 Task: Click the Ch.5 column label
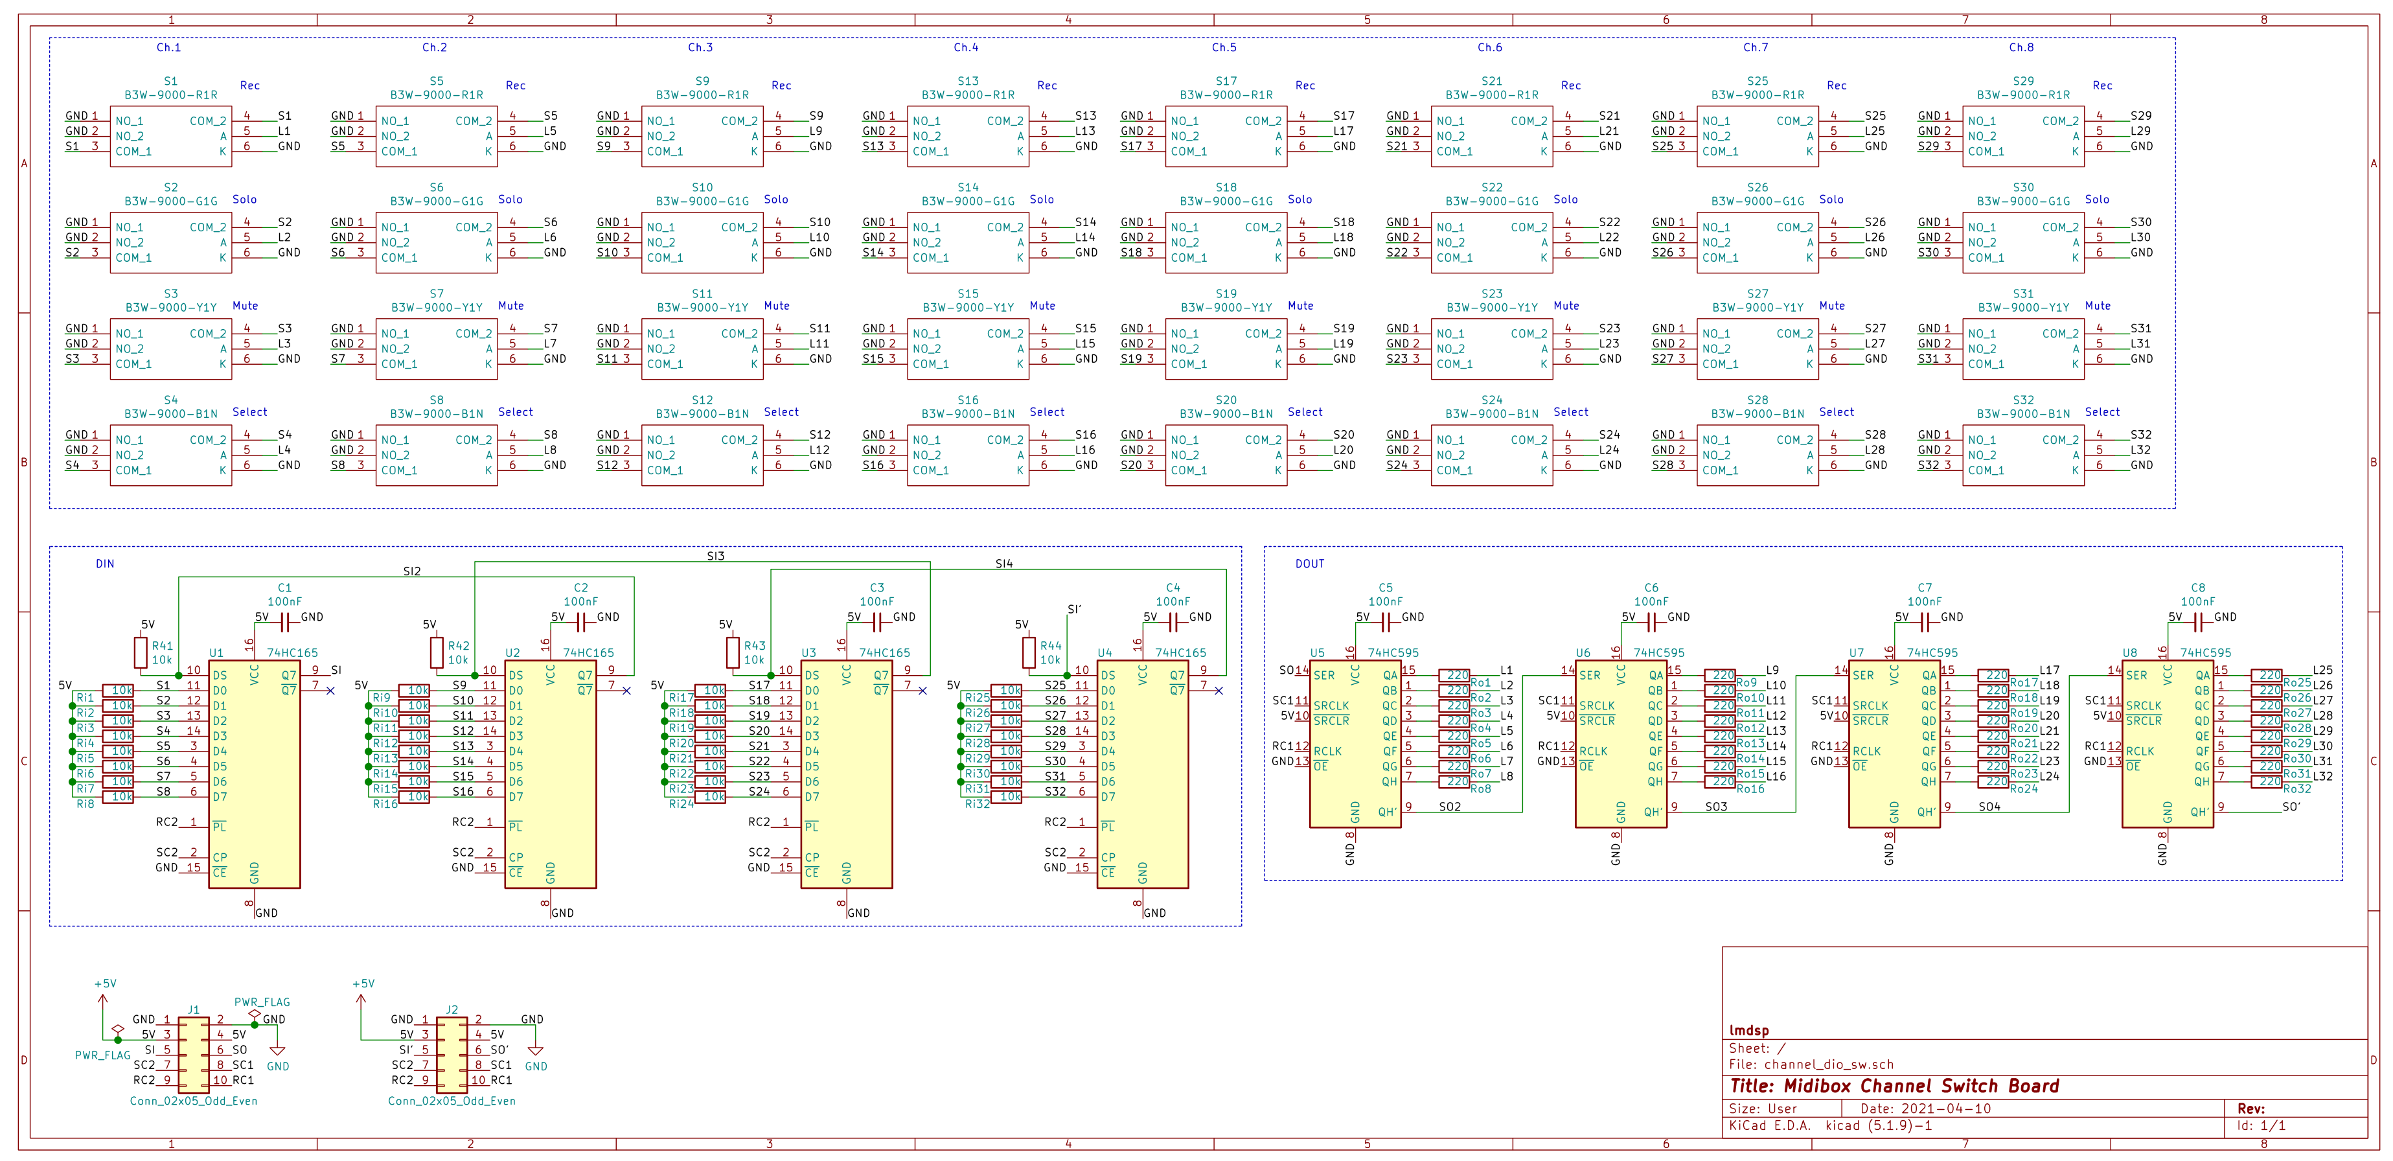click(1224, 47)
